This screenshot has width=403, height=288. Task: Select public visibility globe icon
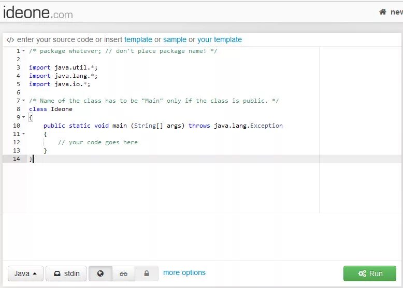tap(100, 273)
